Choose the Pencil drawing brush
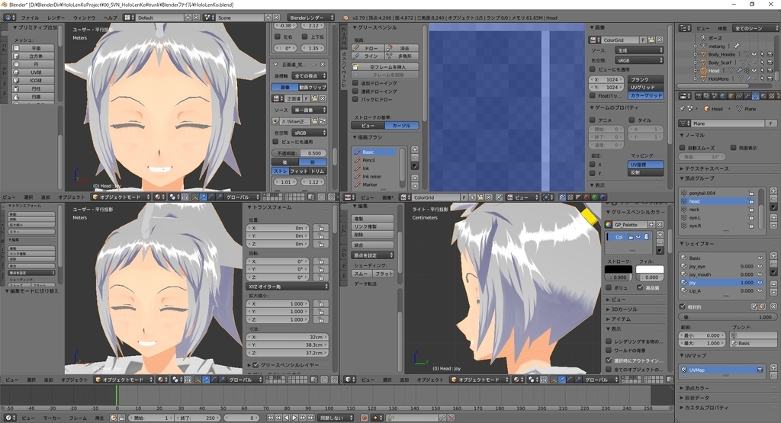The width and height of the screenshot is (781, 423). (375, 160)
